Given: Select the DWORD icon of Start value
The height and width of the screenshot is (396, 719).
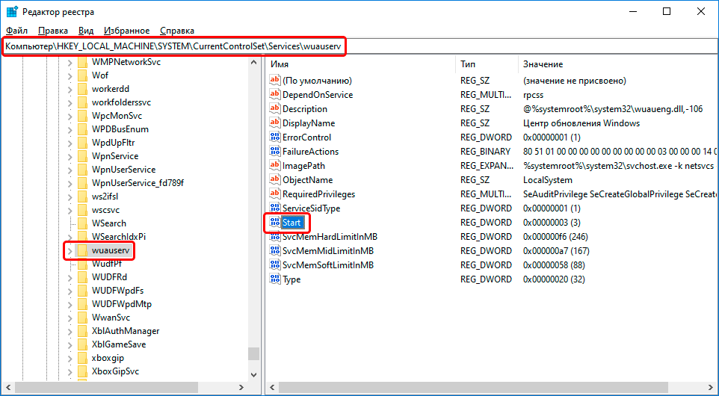Looking at the screenshot, I should (274, 223).
